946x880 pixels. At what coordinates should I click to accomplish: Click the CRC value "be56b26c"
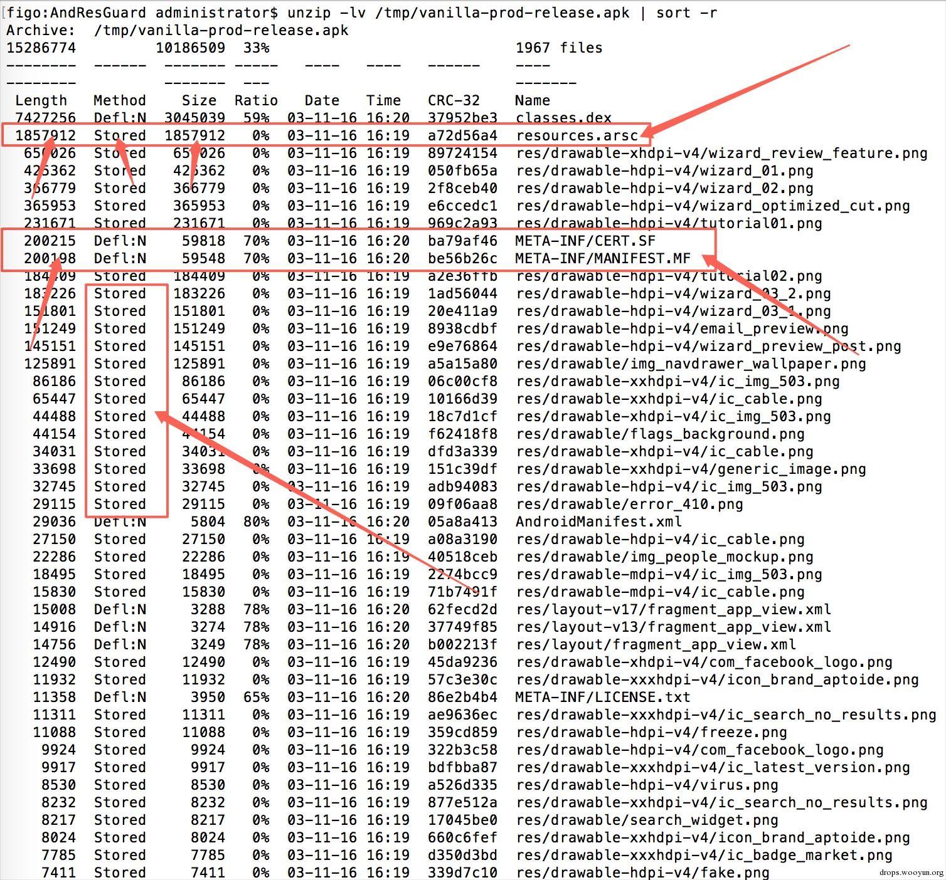tap(462, 258)
